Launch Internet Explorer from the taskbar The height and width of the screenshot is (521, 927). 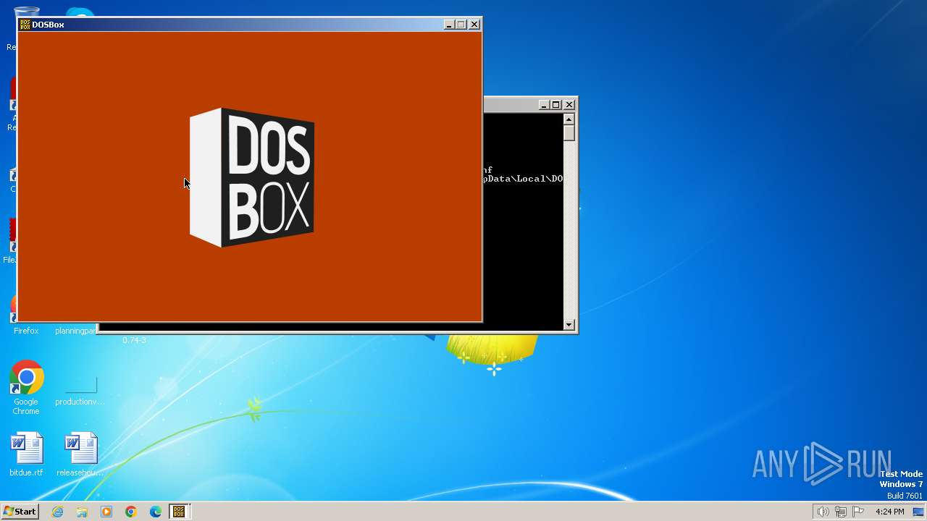57,512
